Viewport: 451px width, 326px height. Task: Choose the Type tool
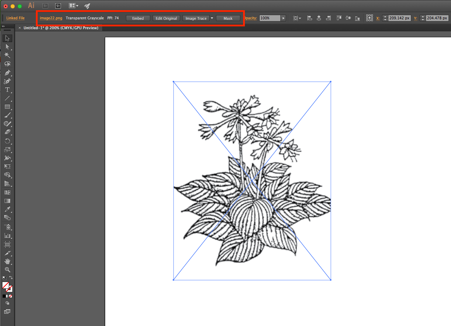pos(7,90)
